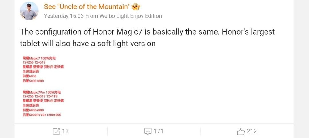Click the "12+256 12+512 12+1TB" storage line
This screenshot has width=309, height=138.
point(40,96)
